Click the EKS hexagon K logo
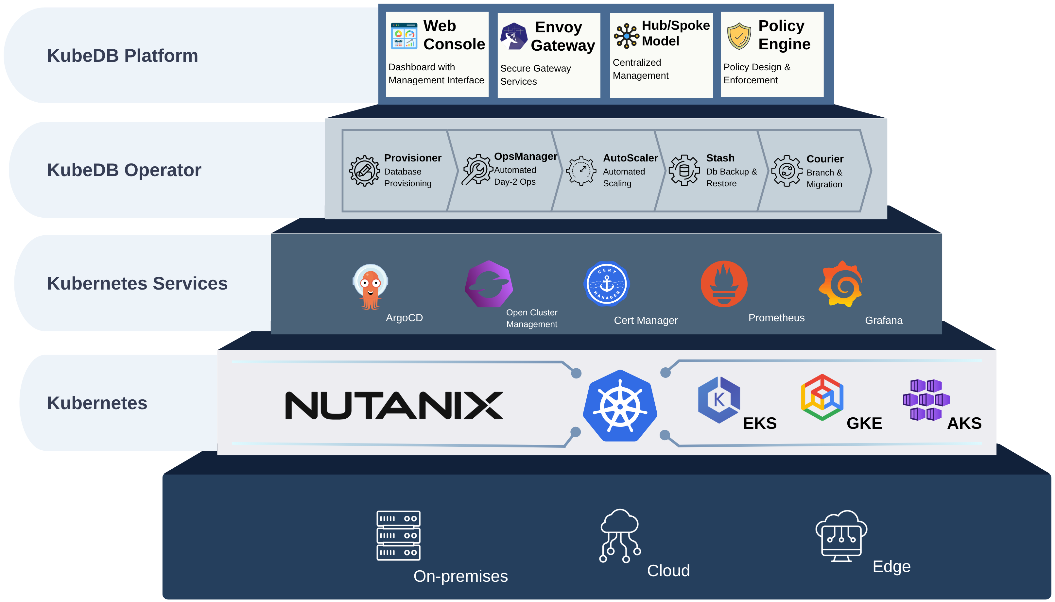The height and width of the screenshot is (602, 1055). pyautogui.click(x=718, y=399)
